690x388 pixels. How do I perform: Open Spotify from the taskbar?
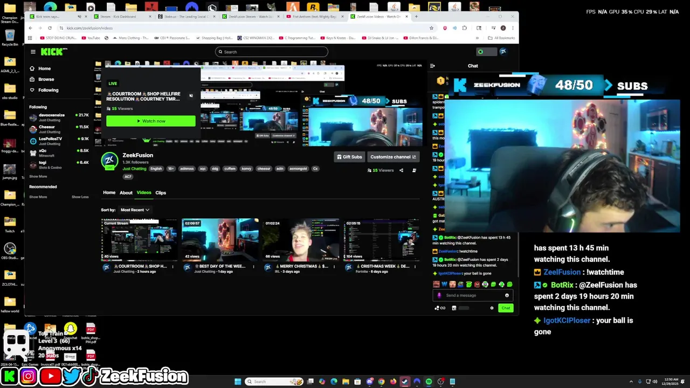tap(429, 382)
